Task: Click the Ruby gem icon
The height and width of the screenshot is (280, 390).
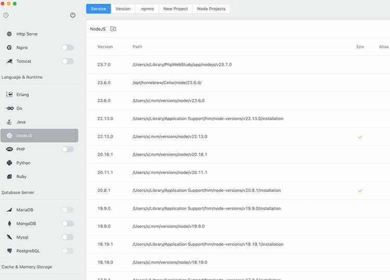Action: pos(9,177)
